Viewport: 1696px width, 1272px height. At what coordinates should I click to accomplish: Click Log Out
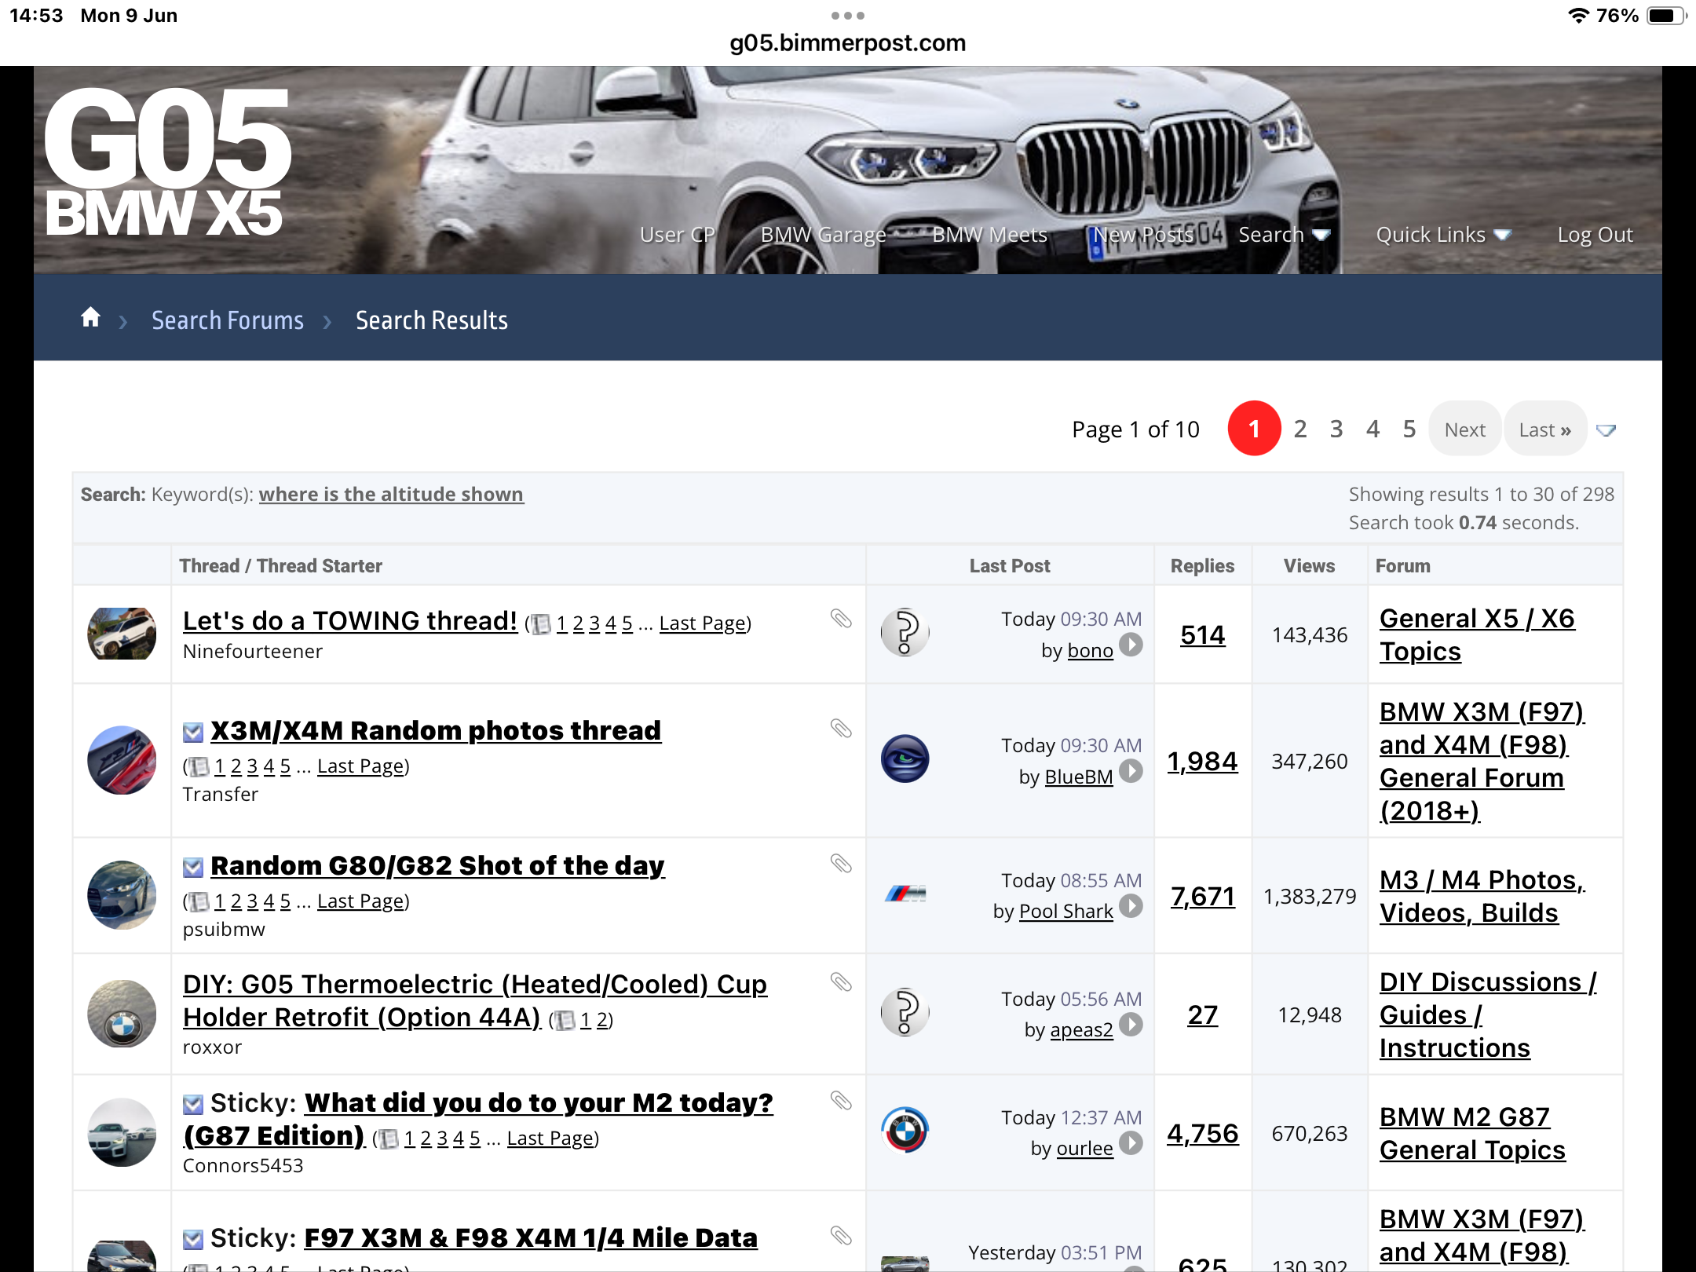1595,235
